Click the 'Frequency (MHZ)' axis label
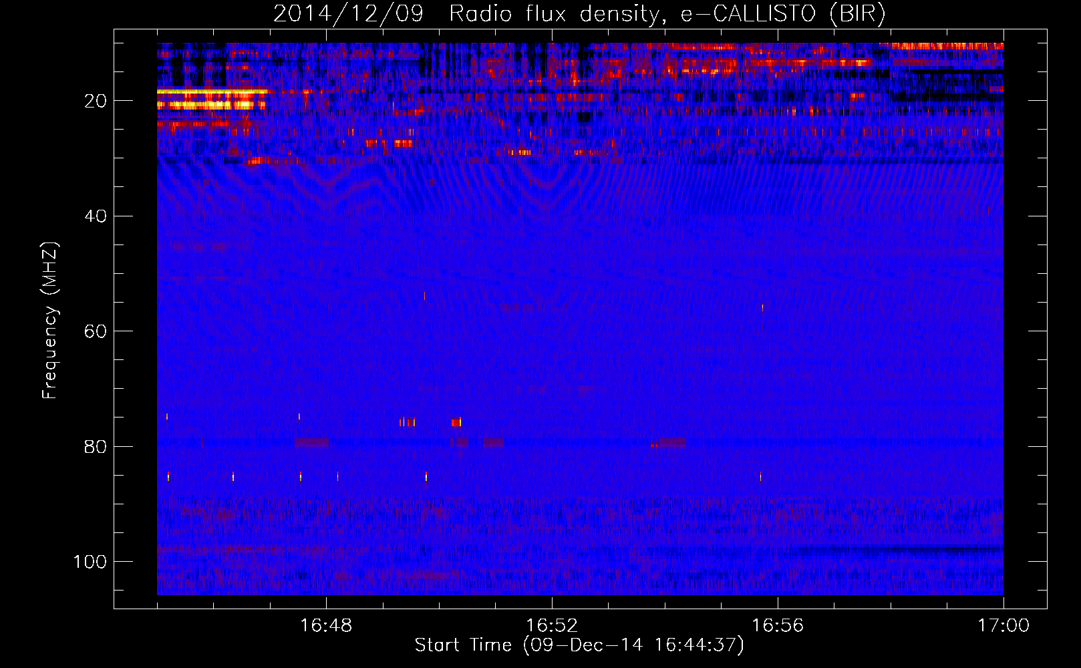Screen dimensions: 1081x668 tap(51, 320)
